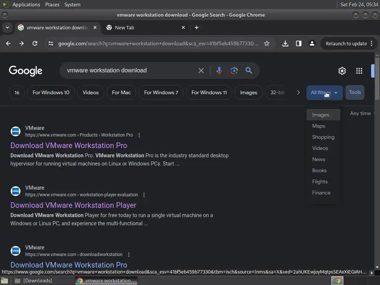Open more options for Workstation Pro result
The height and width of the screenshot is (285, 380).
tap(139, 135)
